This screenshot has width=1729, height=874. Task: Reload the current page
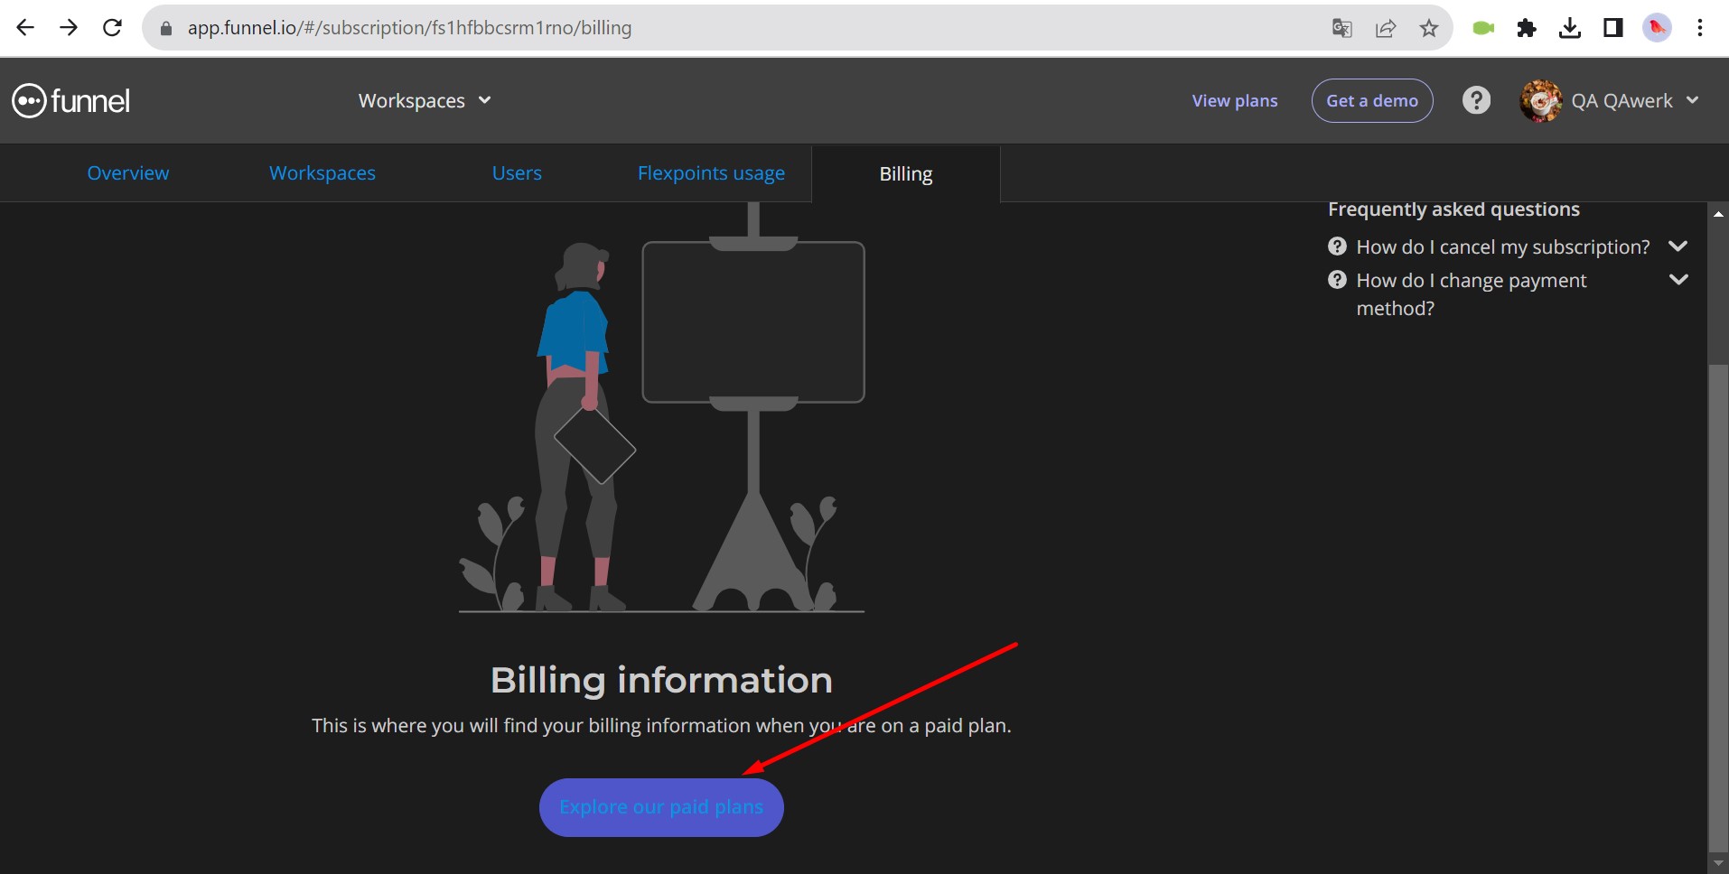112,28
